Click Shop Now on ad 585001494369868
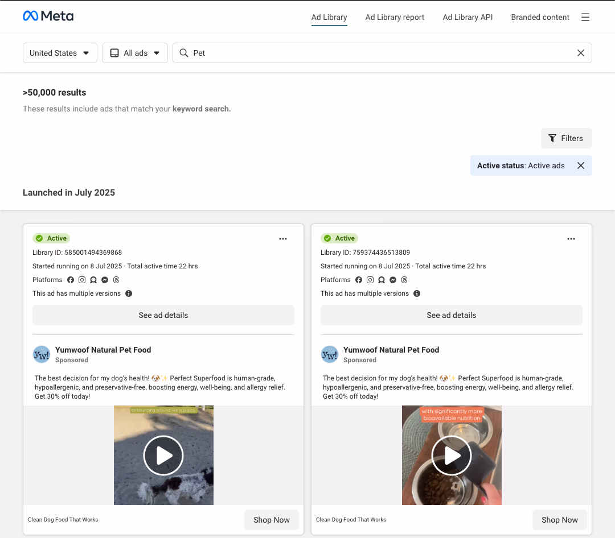Viewport: 615px width, 538px height. tap(272, 520)
